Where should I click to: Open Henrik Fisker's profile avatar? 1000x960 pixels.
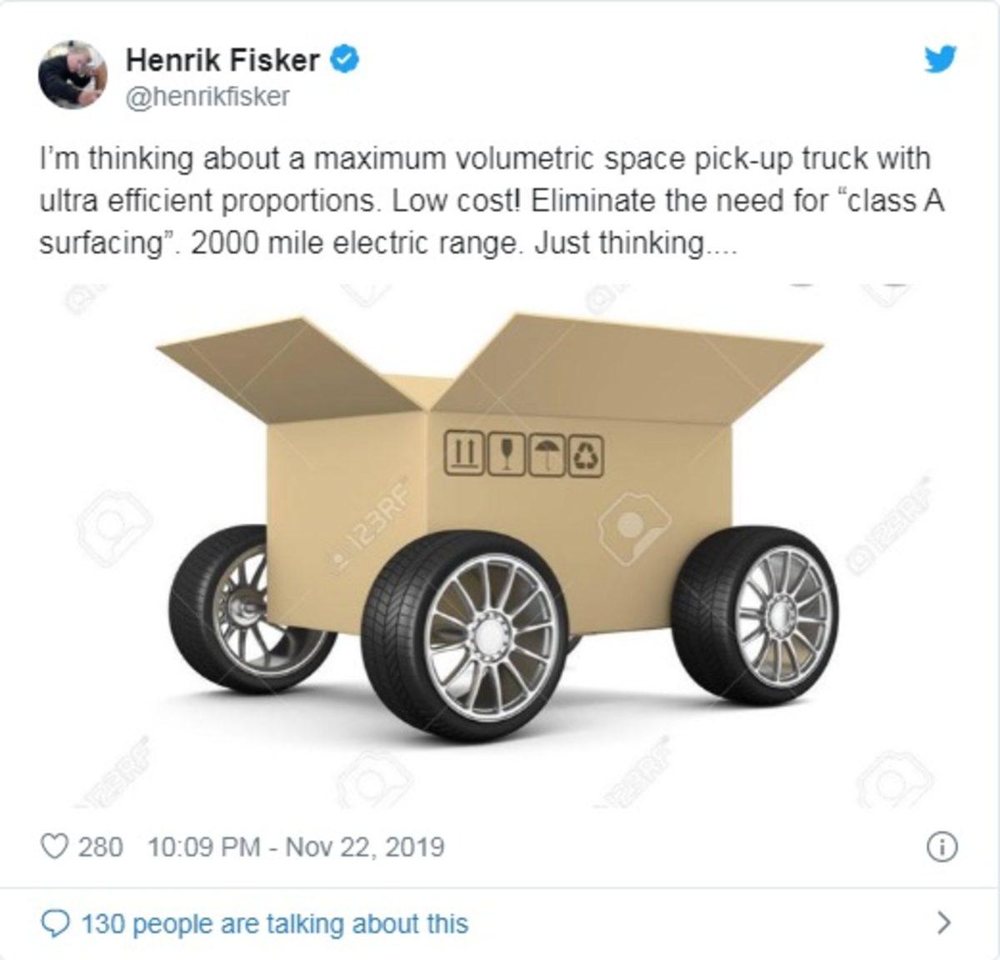point(73,74)
